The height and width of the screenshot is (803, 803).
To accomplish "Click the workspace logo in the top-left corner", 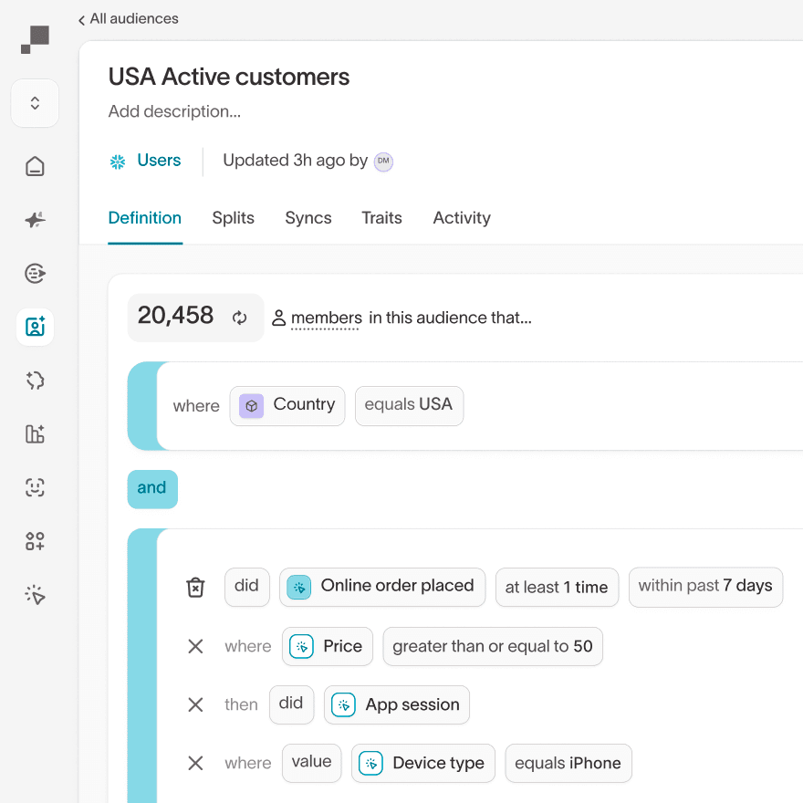I will click(x=35, y=40).
